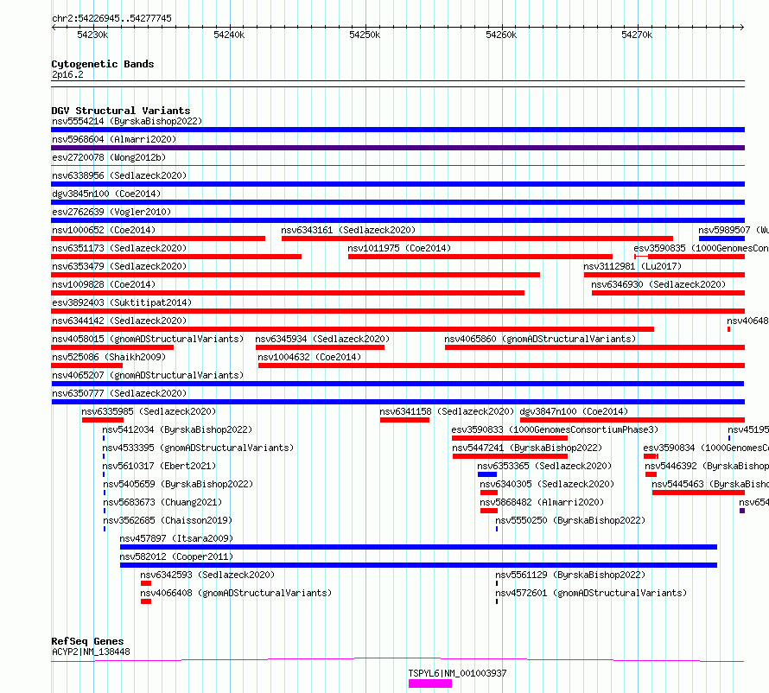The width and height of the screenshot is (769, 693).
Task: Select nsv5561129 (ByrskaBishop2022) label
Action: [x=570, y=575]
